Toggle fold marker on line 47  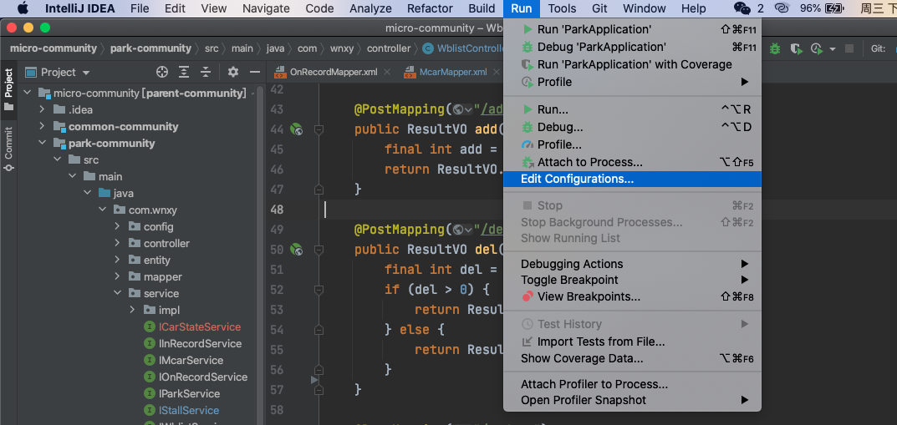click(x=319, y=189)
